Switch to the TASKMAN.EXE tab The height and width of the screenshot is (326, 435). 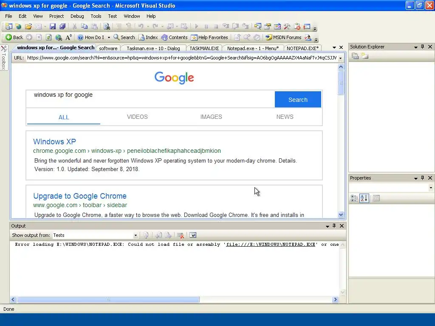pyautogui.click(x=204, y=48)
